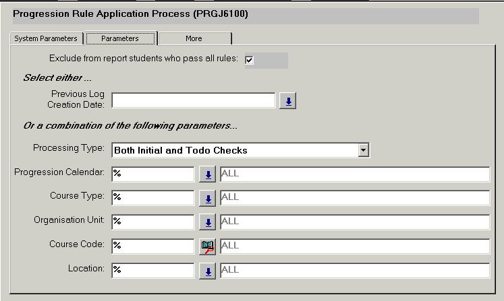Open the More tab
This screenshot has width=504, height=301.
pyautogui.click(x=194, y=38)
